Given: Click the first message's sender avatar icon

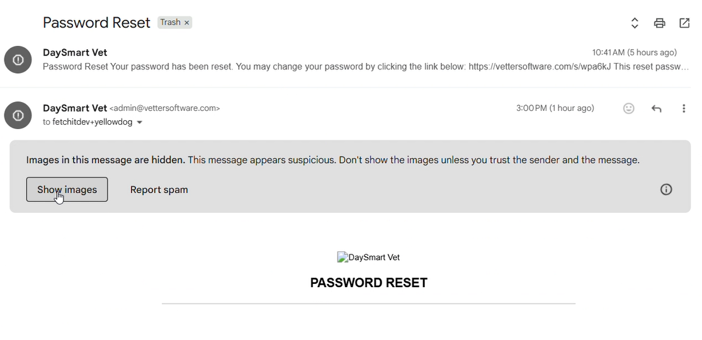Looking at the screenshot, I should [18, 60].
